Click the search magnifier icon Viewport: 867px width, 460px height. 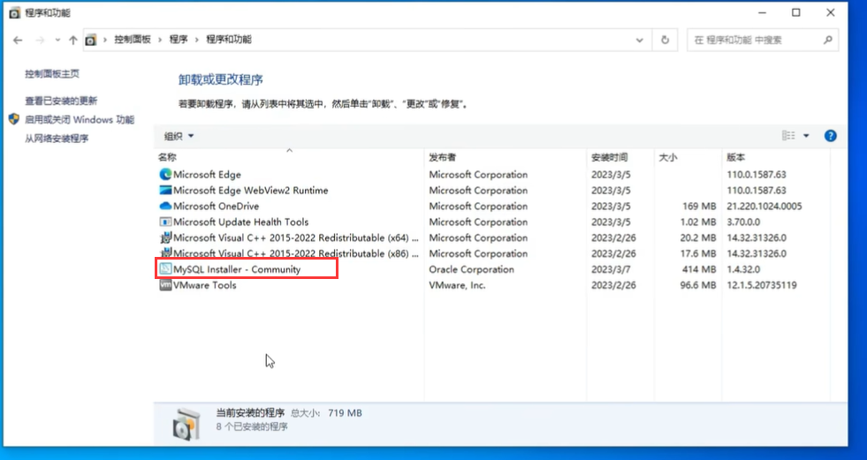click(828, 40)
